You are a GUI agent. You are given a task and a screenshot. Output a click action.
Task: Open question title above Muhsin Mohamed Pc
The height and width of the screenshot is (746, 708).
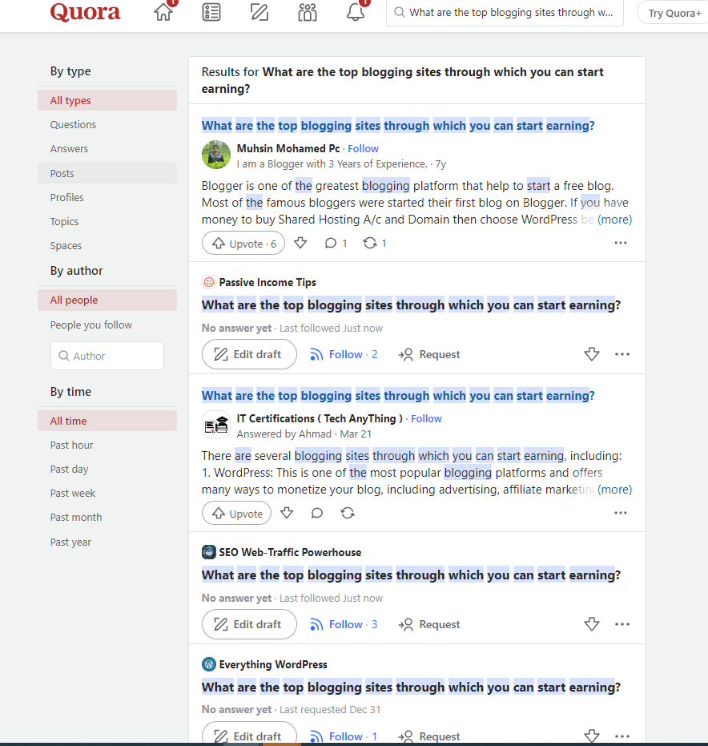[398, 126]
